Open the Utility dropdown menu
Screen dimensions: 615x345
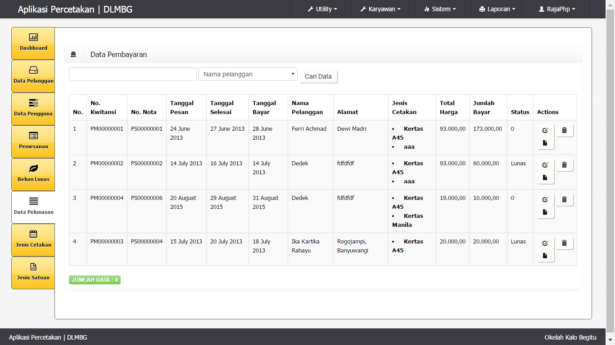tap(322, 9)
